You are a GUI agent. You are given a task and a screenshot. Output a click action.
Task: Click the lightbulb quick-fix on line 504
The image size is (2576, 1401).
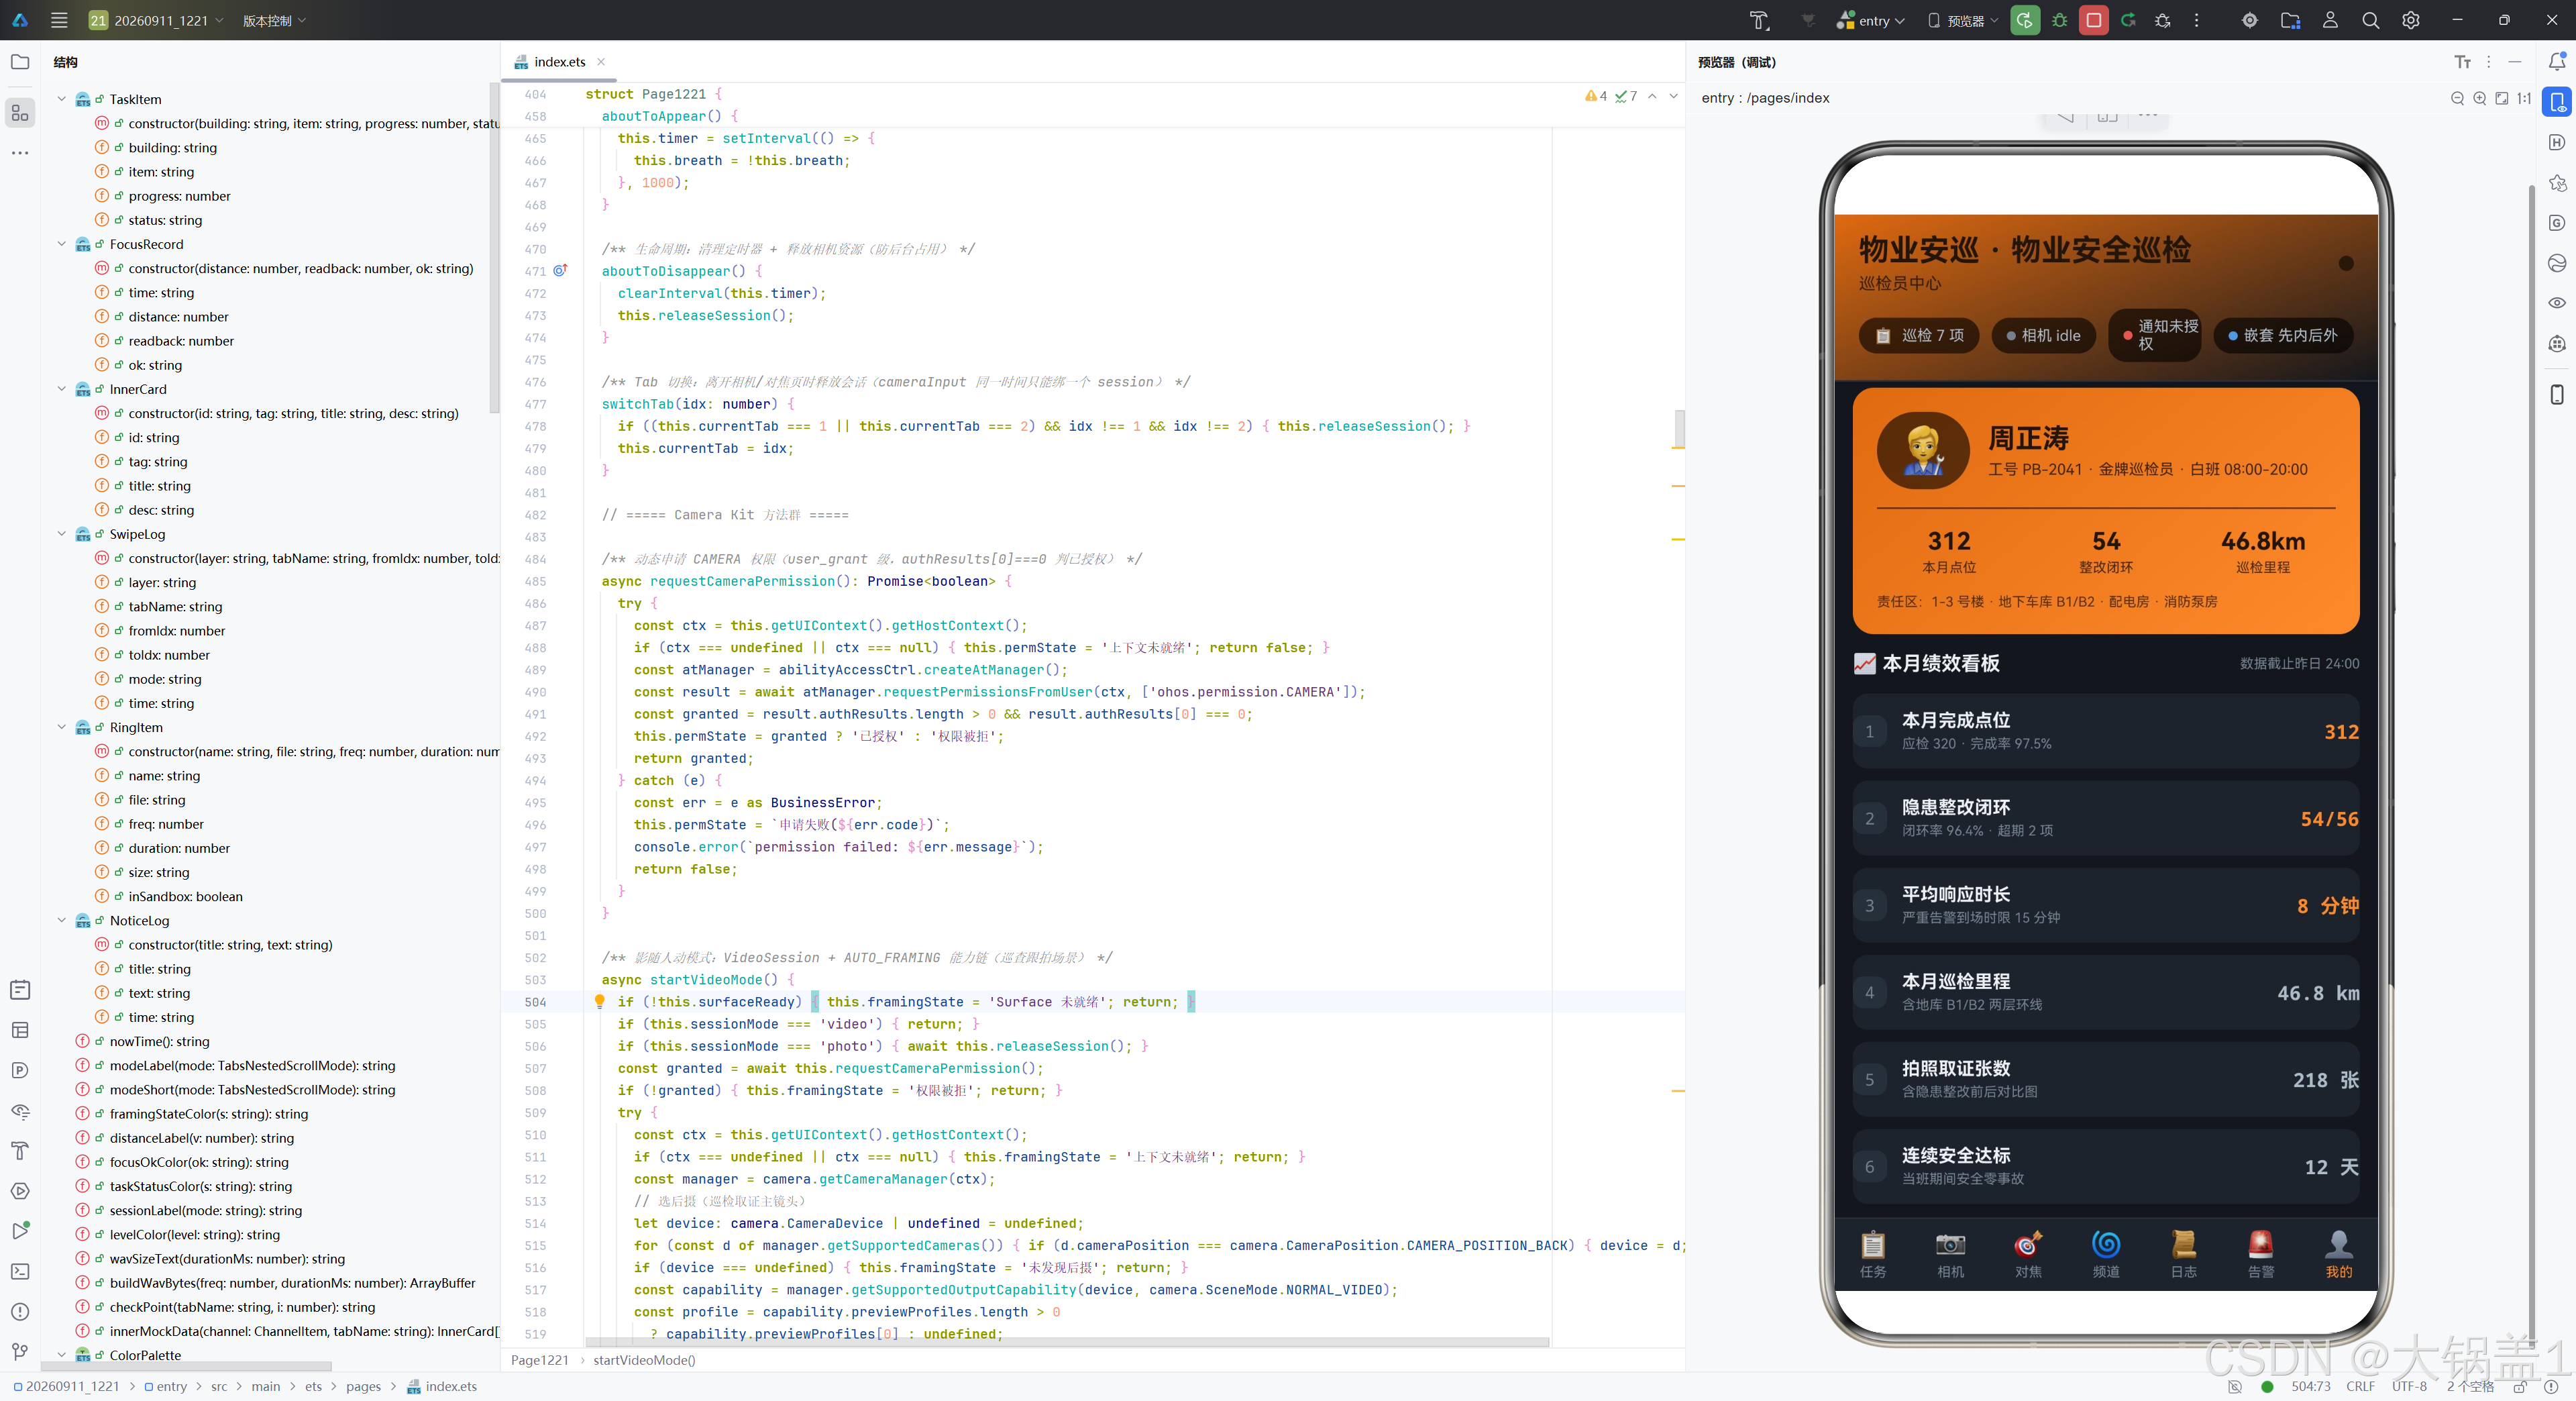point(599,1001)
